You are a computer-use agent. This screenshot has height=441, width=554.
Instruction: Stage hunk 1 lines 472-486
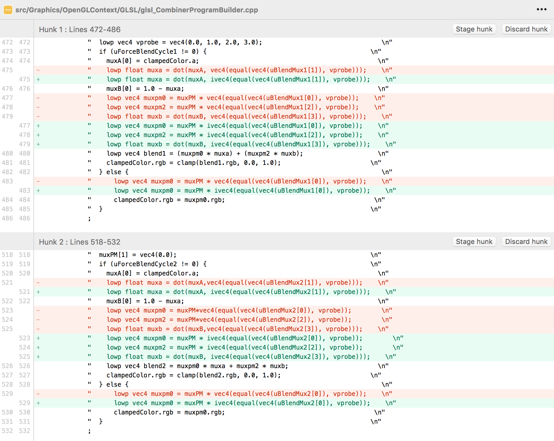click(474, 29)
